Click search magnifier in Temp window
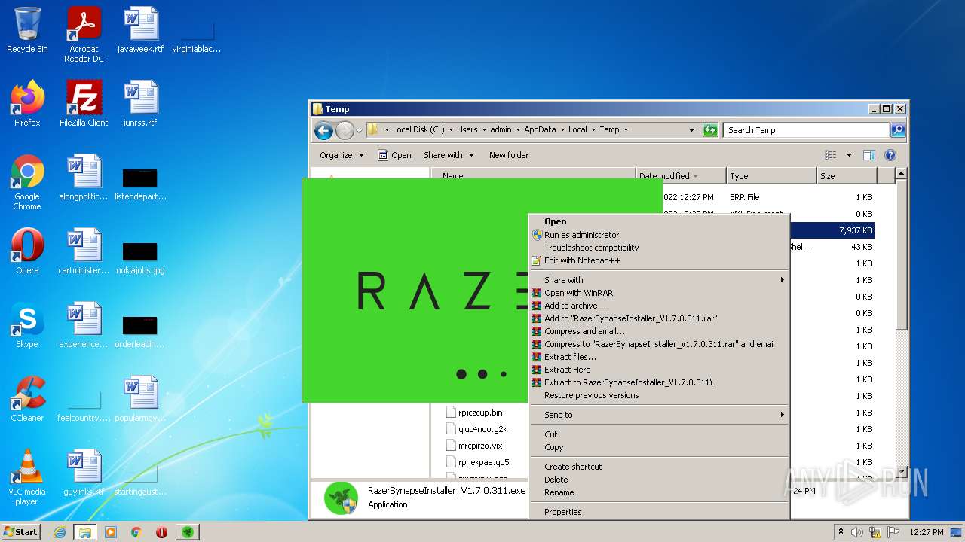This screenshot has height=542, width=965. coord(897,130)
